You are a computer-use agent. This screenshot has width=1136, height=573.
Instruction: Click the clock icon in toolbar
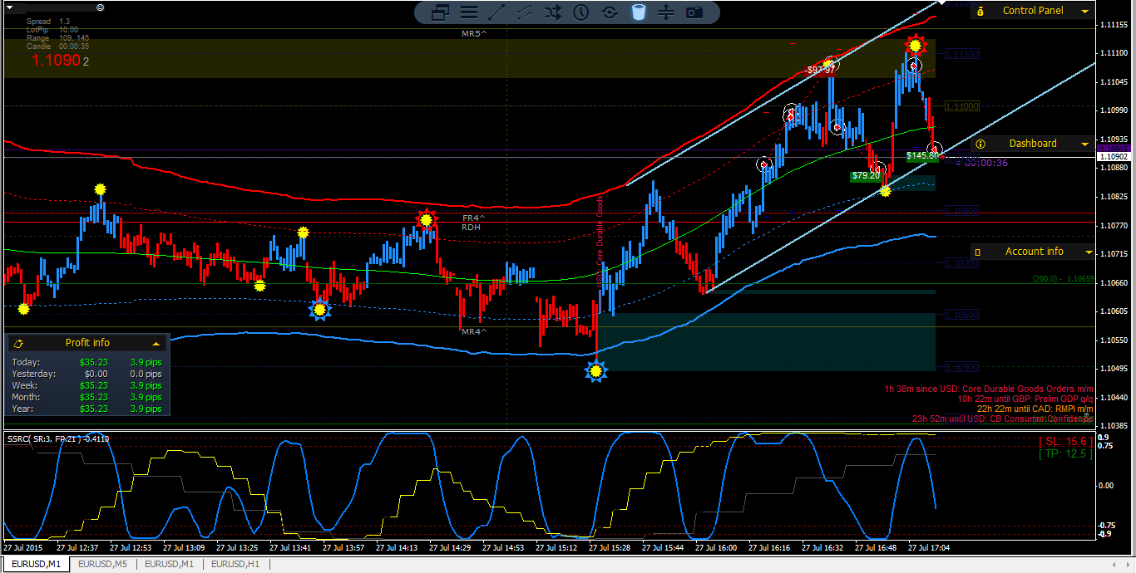tap(580, 12)
